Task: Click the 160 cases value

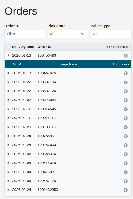Action: (121, 64)
